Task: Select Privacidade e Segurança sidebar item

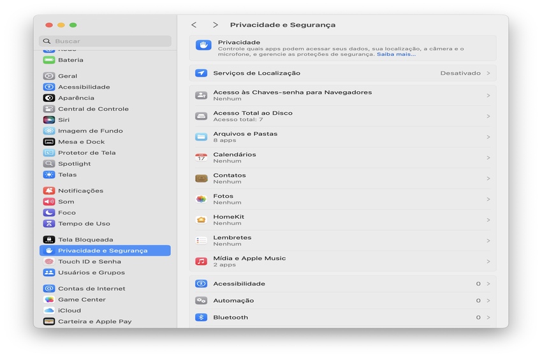Action: coord(105,251)
